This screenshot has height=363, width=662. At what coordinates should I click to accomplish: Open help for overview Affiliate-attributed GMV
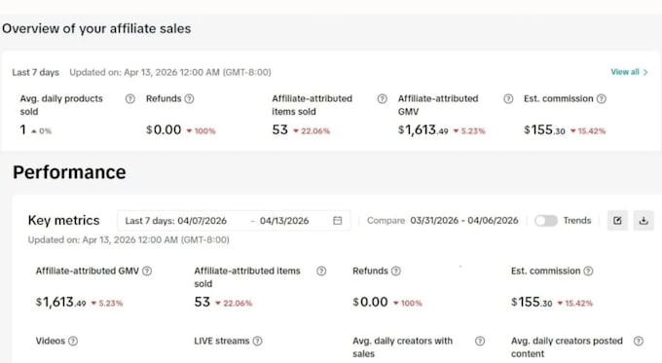tap(508, 98)
